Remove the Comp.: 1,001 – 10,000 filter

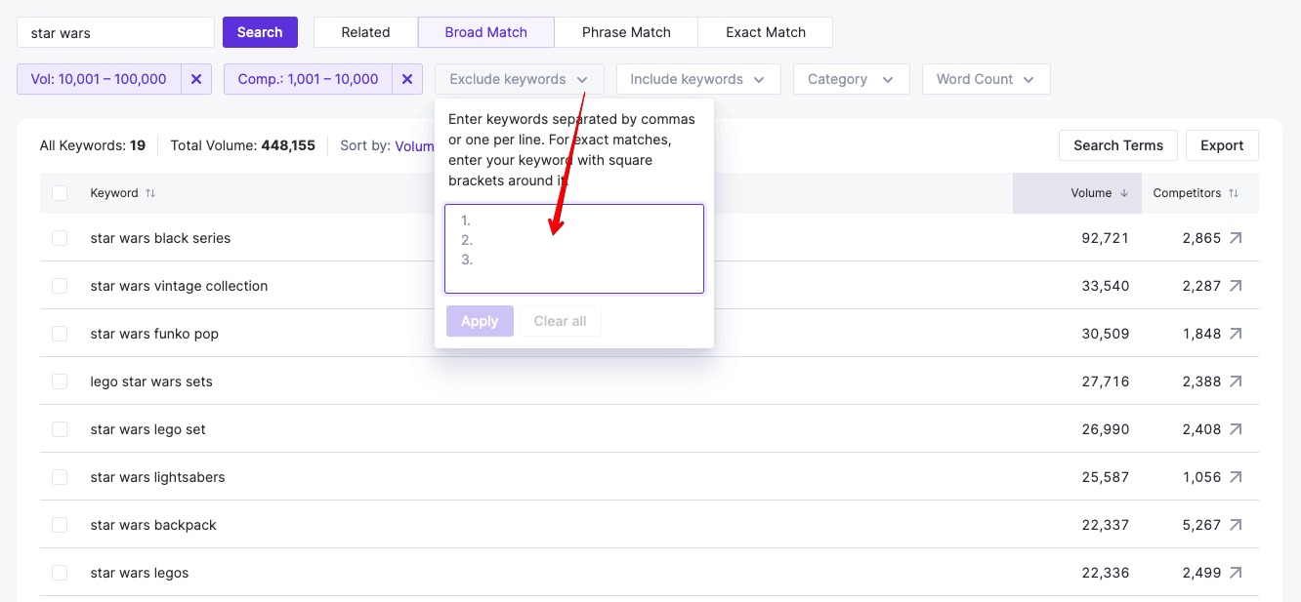(x=407, y=79)
